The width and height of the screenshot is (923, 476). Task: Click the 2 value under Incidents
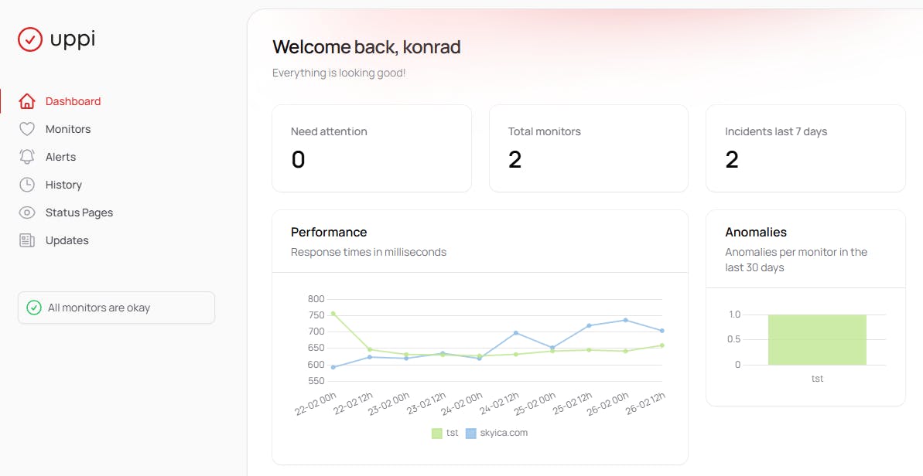point(732,159)
